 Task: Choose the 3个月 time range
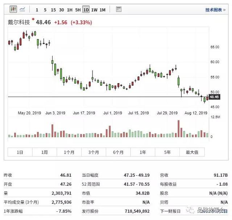(94, 152)
